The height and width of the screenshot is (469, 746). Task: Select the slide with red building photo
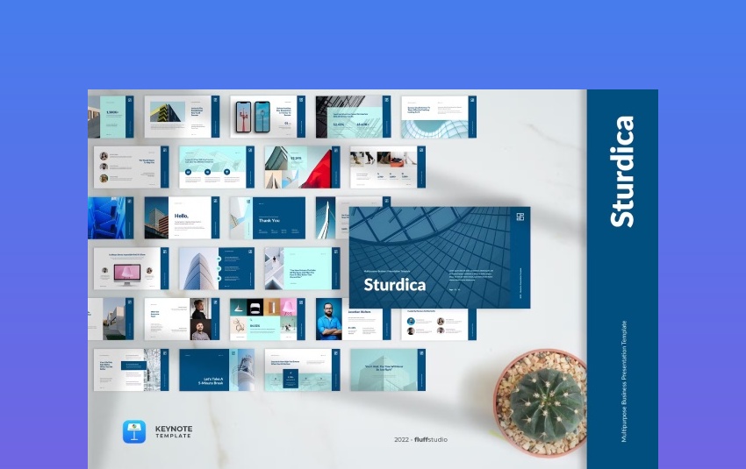[302, 167]
